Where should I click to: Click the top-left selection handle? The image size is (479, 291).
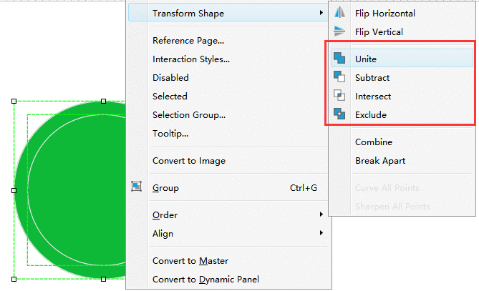point(14,101)
